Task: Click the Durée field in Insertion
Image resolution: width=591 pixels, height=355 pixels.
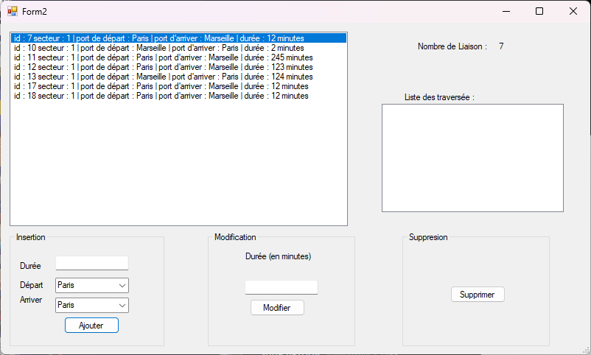Action: click(91, 263)
